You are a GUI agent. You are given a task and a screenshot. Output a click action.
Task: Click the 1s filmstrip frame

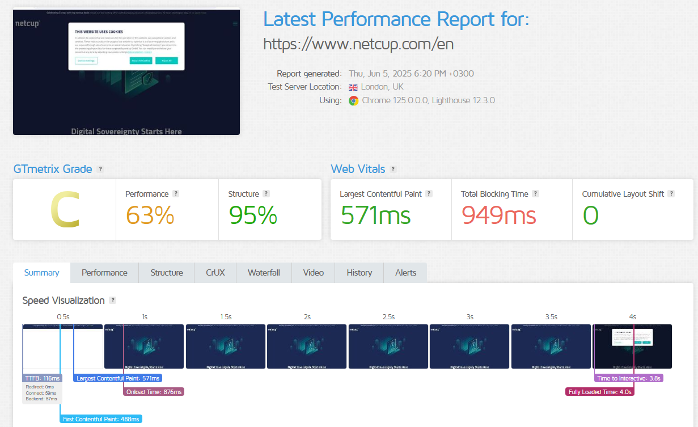[x=144, y=346]
